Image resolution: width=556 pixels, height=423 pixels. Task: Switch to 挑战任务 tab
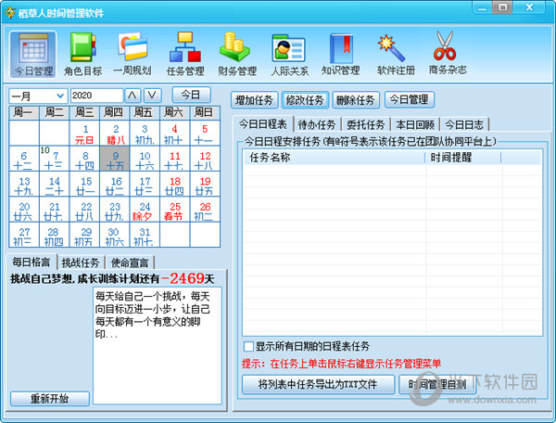tap(80, 262)
